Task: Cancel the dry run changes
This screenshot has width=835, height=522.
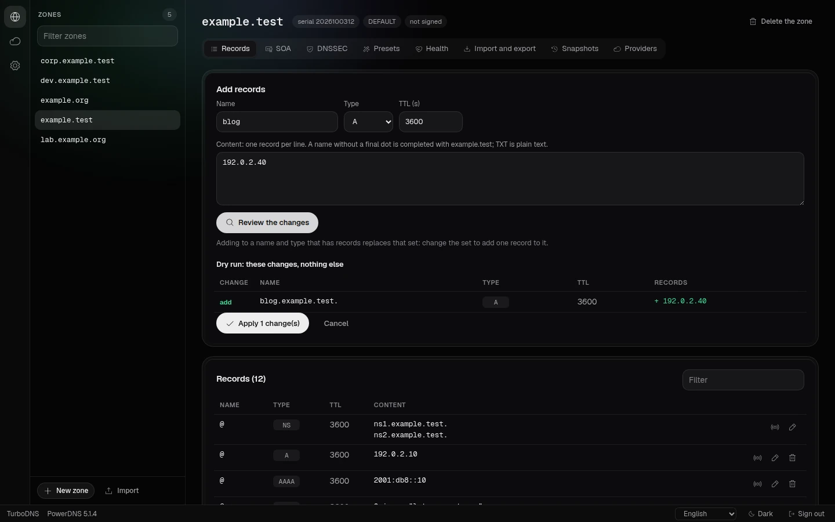Action: (x=336, y=324)
